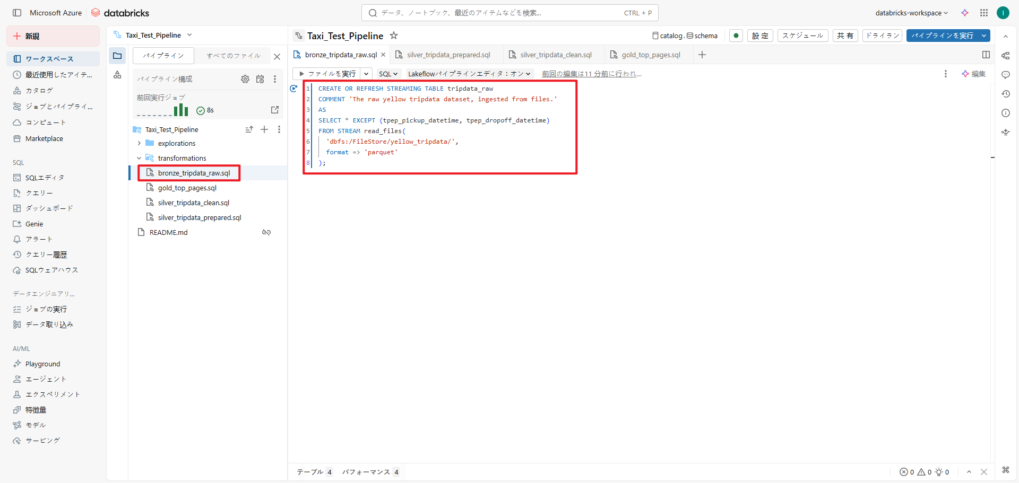Click the ドライラン button
This screenshot has width=1019, height=483.
[882, 36]
